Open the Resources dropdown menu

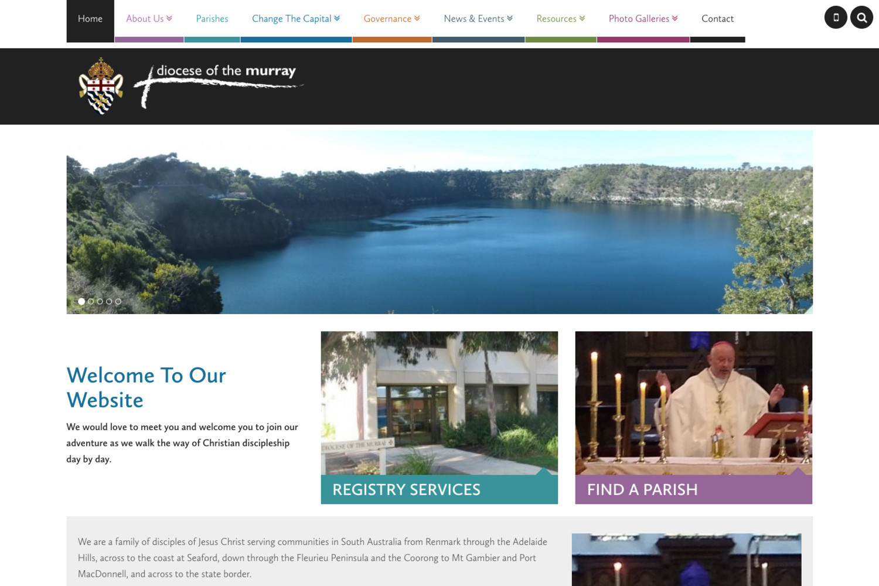(x=561, y=19)
